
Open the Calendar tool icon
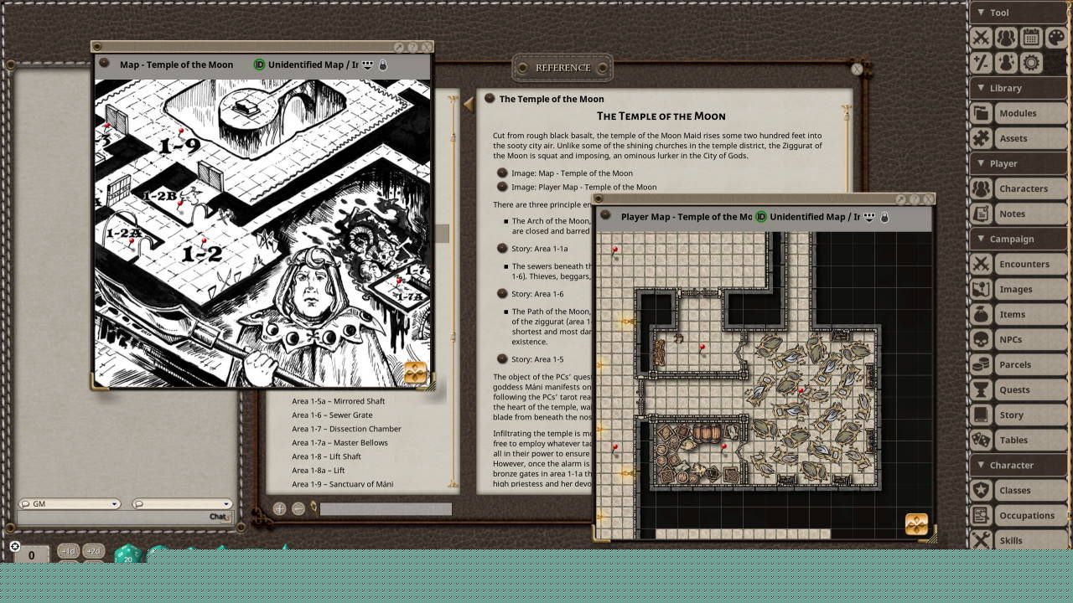(1031, 38)
